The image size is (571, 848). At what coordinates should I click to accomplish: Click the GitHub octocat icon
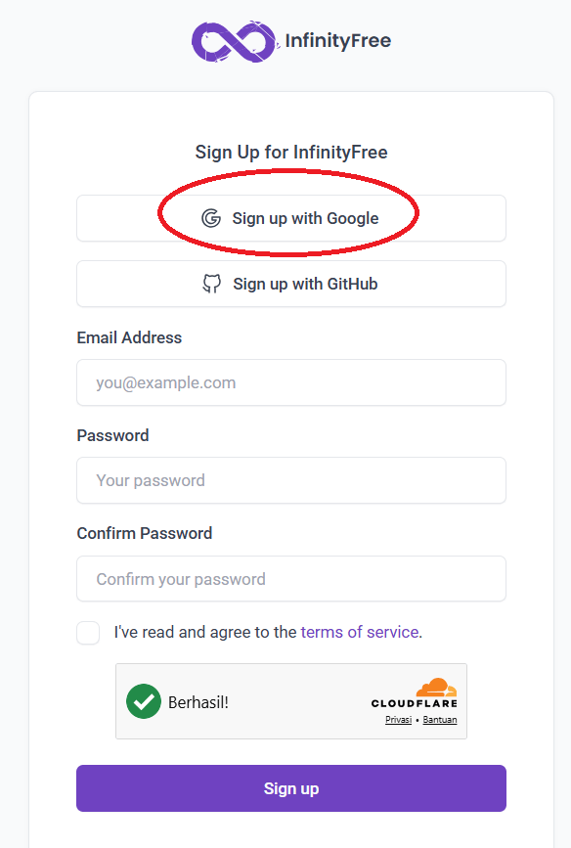point(212,284)
